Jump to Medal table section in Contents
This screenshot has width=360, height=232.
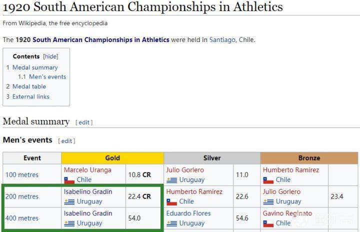point(32,86)
